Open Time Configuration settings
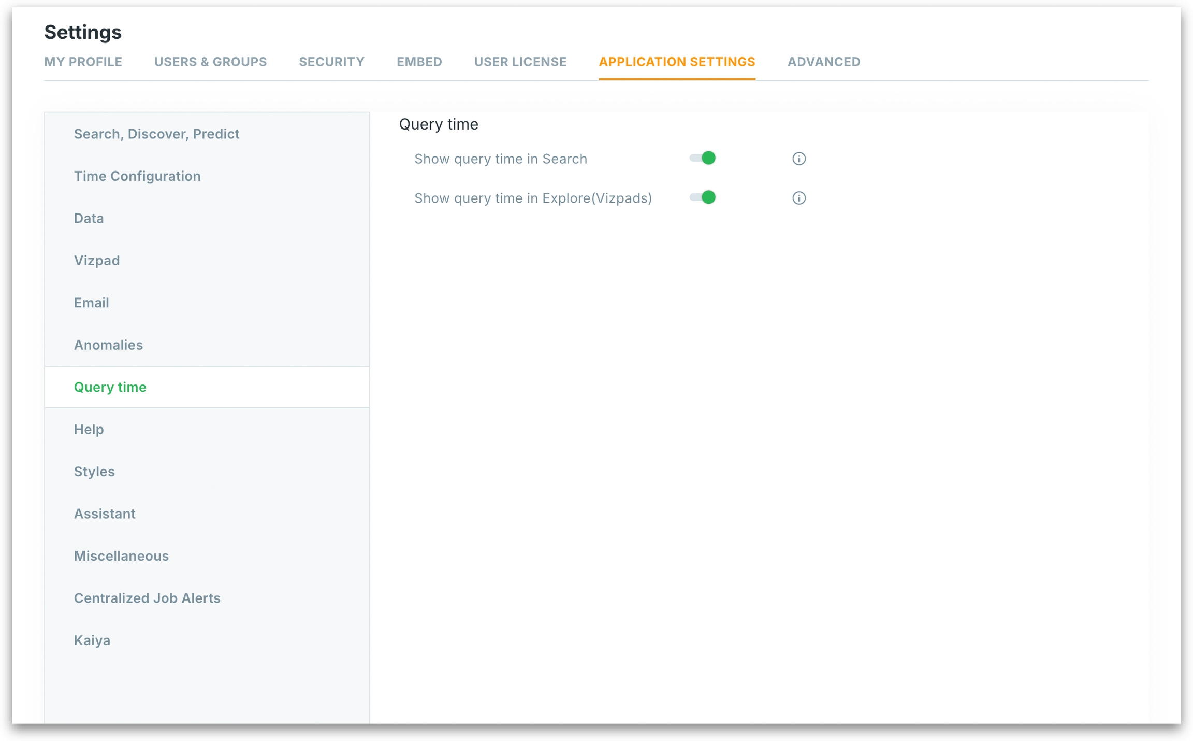The width and height of the screenshot is (1193, 741). pyautogui.click(x=137, y=176)
